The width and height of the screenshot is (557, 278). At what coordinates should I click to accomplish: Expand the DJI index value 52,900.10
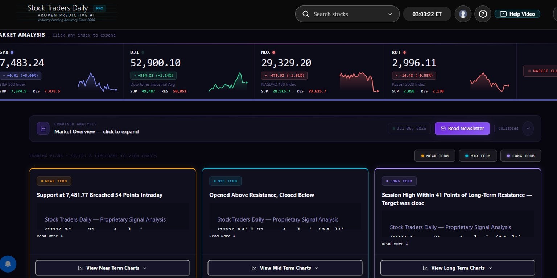click(155, 63)
